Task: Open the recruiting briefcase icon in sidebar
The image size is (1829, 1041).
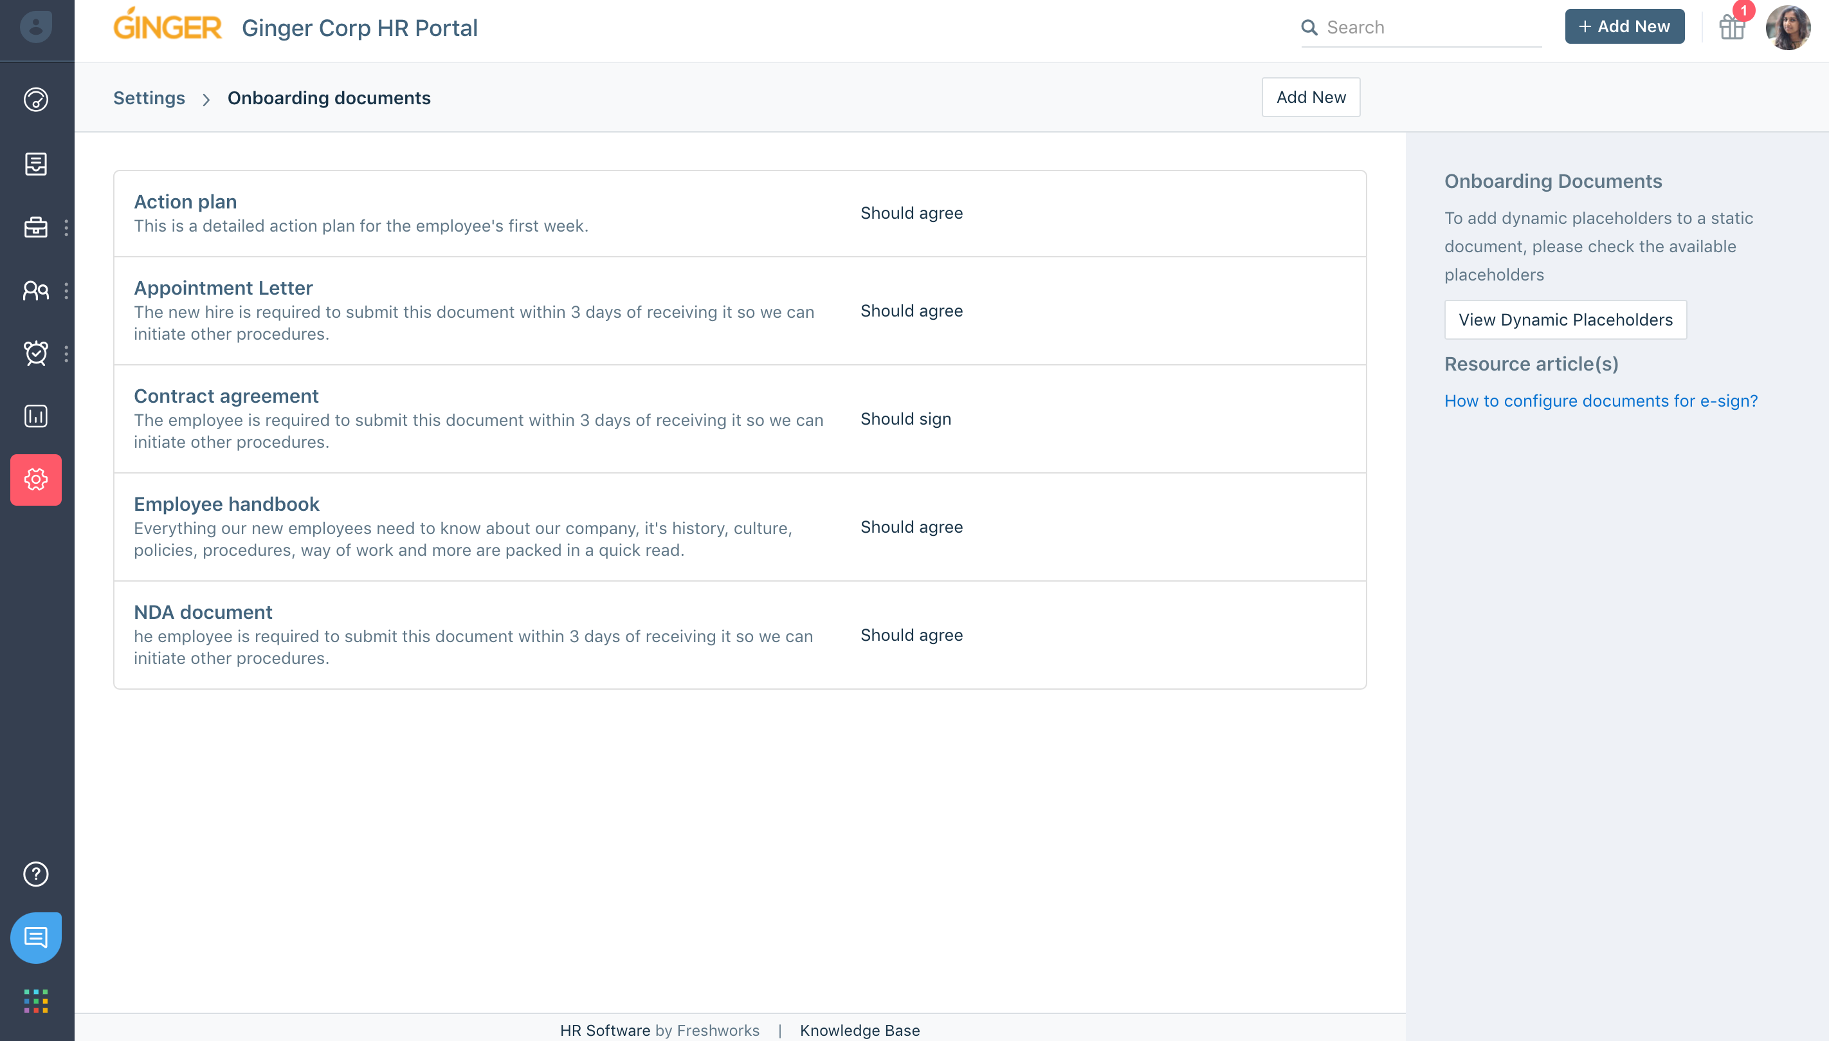Action: (x=36, y=227)
